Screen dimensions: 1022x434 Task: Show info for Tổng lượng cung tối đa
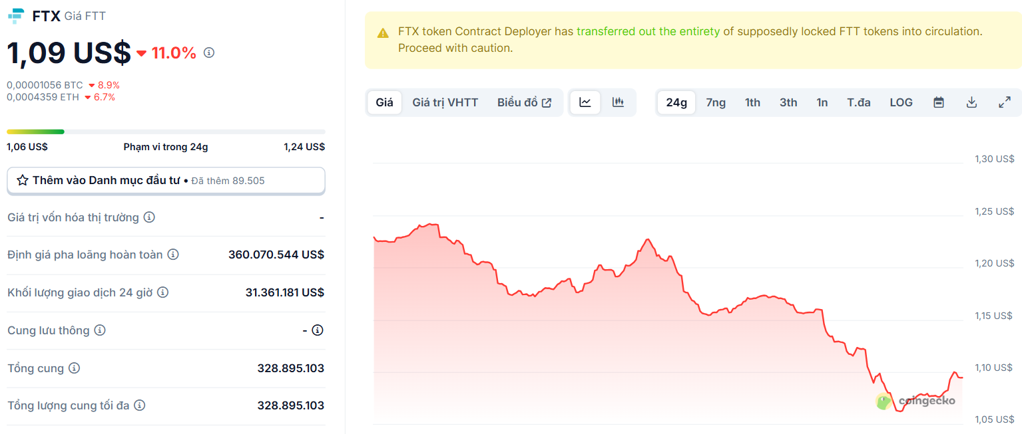point(140,405)
